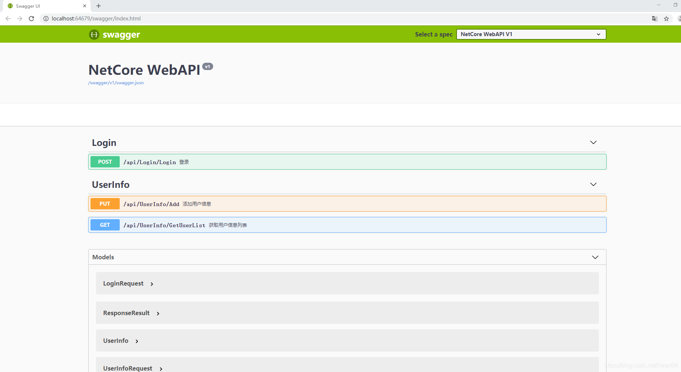Image resolution: width=681 pixels, height=372 pixels.
Task: Open the /swagger/v1/swagger.json link
Action: point(116,83)
